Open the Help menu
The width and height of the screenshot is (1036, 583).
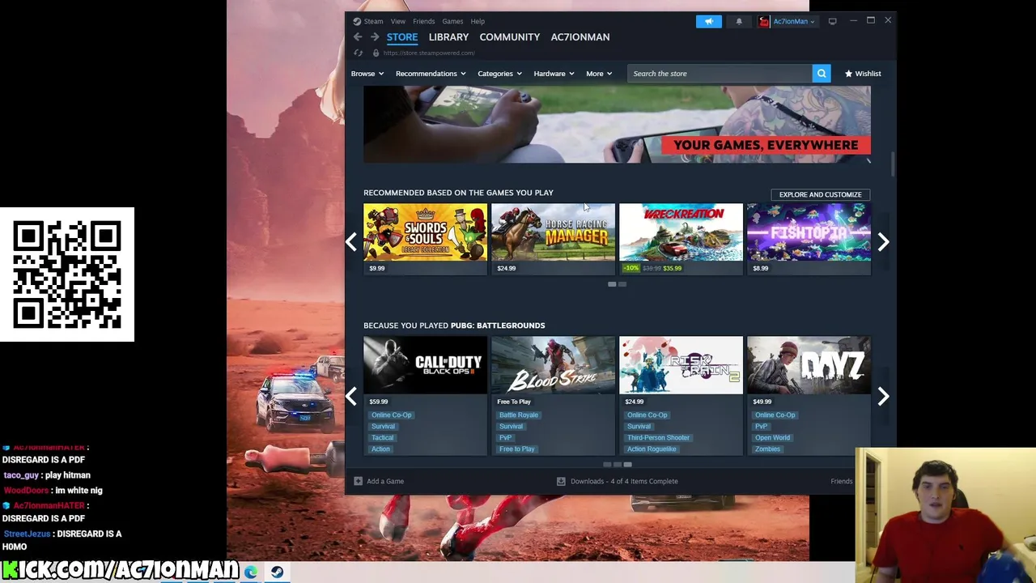(478, 22)
